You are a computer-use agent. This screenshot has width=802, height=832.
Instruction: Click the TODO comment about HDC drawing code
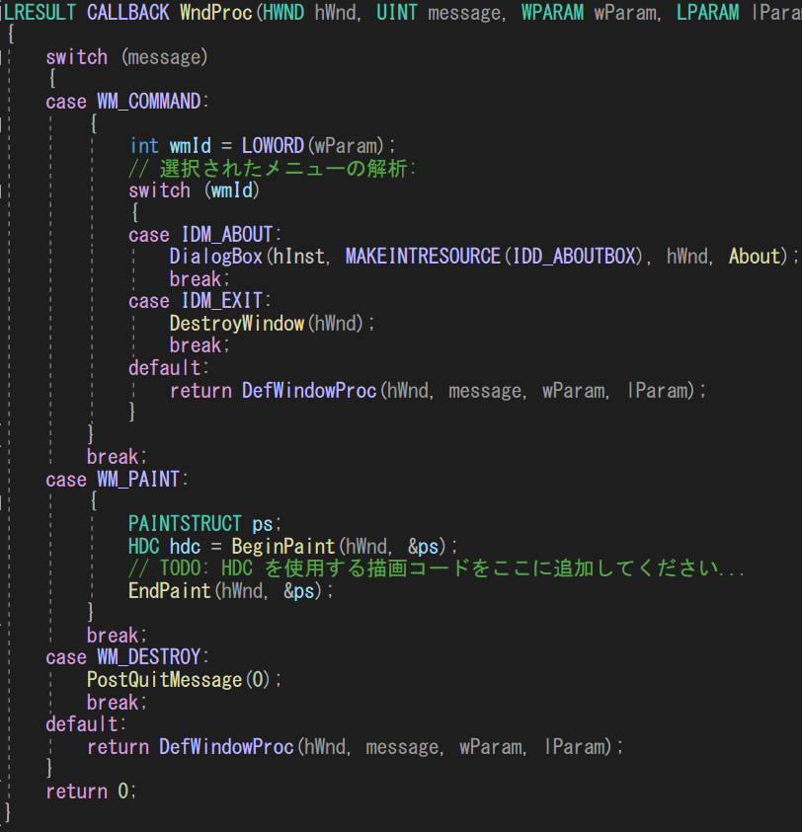tap(437, 568)
